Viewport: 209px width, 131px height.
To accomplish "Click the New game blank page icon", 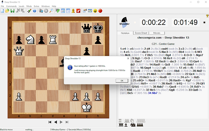I will click(x=2, y=11).
